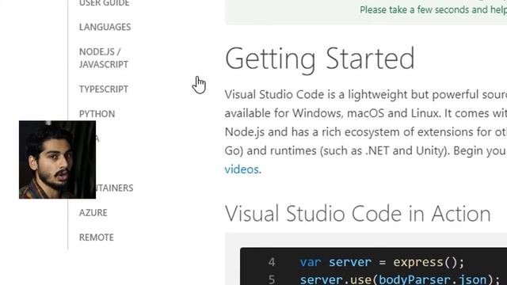Click code line 5 'server.use(bodyParser.json);'

[400, 279]
